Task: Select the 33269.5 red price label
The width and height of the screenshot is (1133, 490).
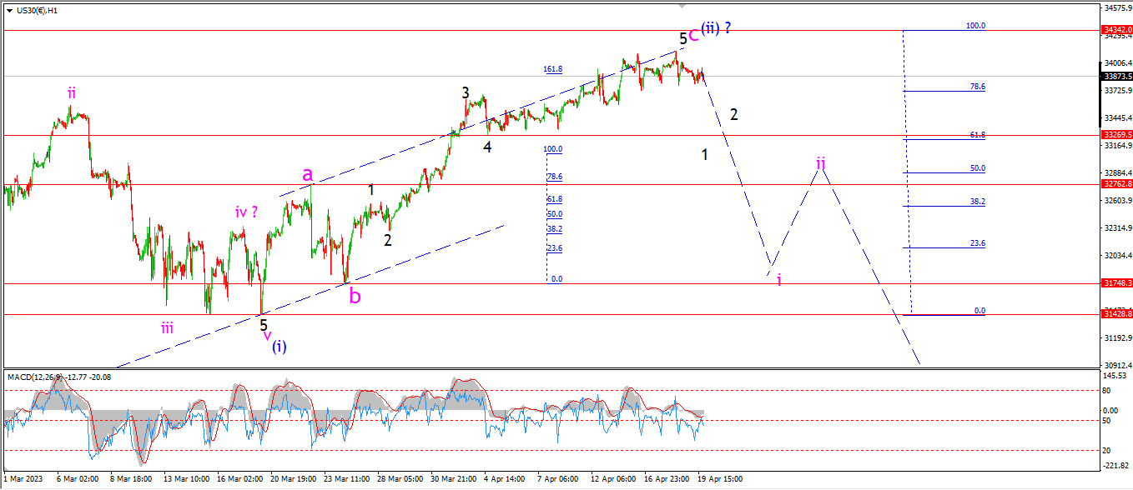Action: 1116,134
